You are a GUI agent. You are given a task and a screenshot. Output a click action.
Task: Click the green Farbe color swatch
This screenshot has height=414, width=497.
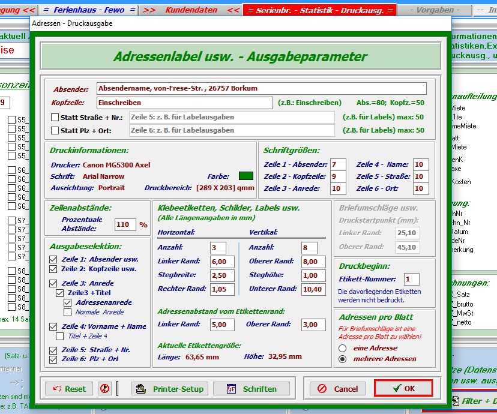[x=245, y=176]
